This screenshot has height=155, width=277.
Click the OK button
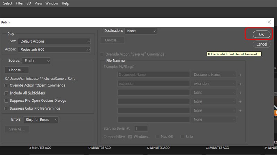point(261,35)
